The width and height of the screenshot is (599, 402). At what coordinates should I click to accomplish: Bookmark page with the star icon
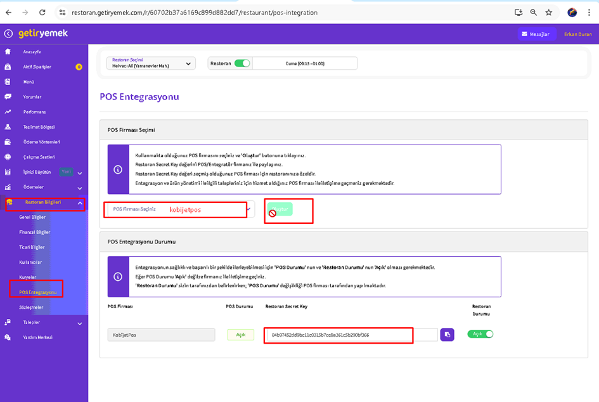548,13
